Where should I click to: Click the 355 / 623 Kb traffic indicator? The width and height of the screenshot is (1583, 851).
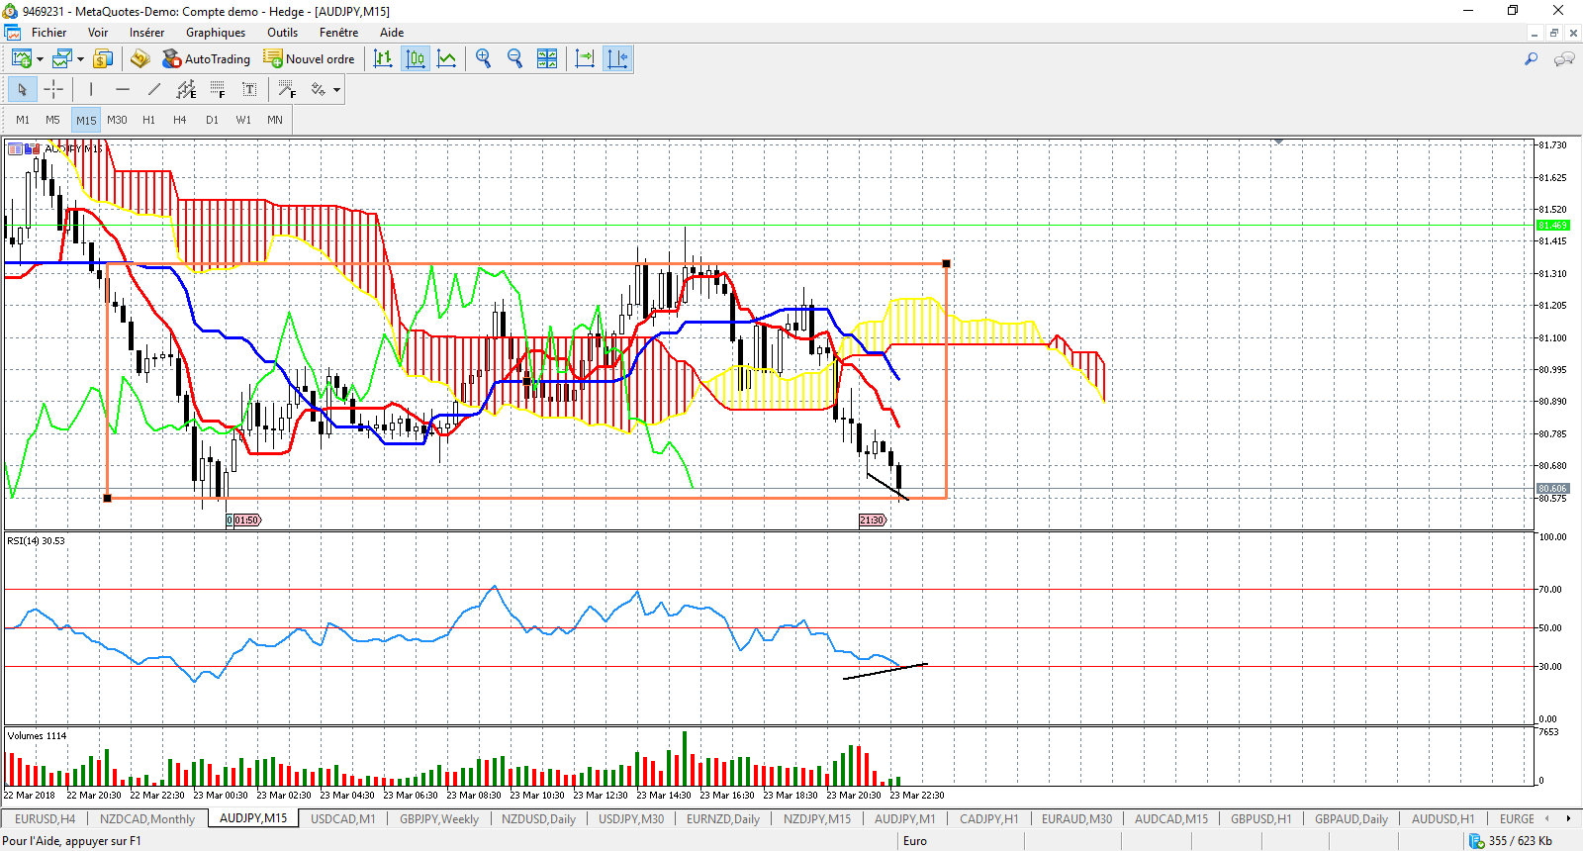click(1521, 841)
